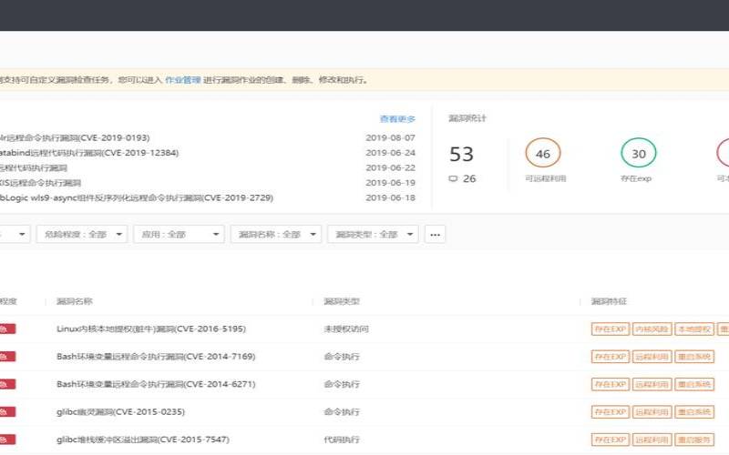The image size is (729, 455).
Task: Expand the 应用 filter dropdown
Action: tap(179, 234)
